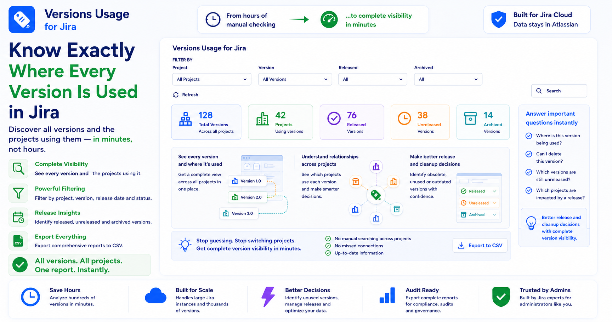
Task: Toggle the No missed connections check mark
Action: tap(328, 246)
